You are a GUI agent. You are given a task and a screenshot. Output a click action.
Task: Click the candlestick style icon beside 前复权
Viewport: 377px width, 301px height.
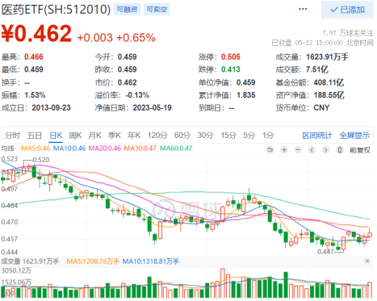(340, 150)
